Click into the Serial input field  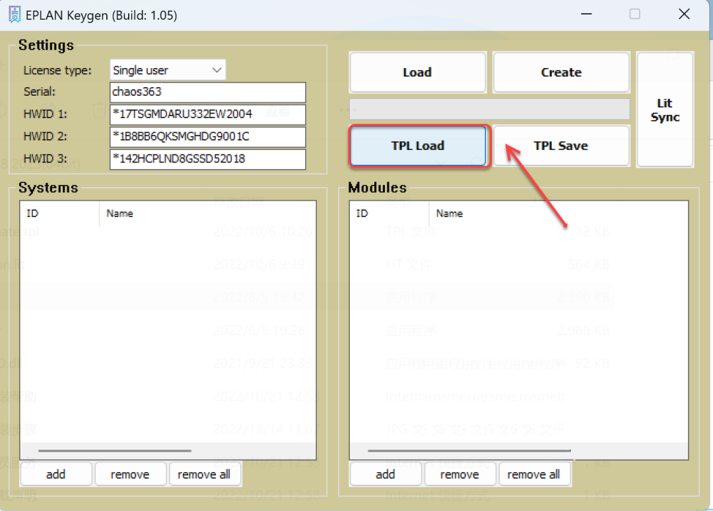coord(207,92)
